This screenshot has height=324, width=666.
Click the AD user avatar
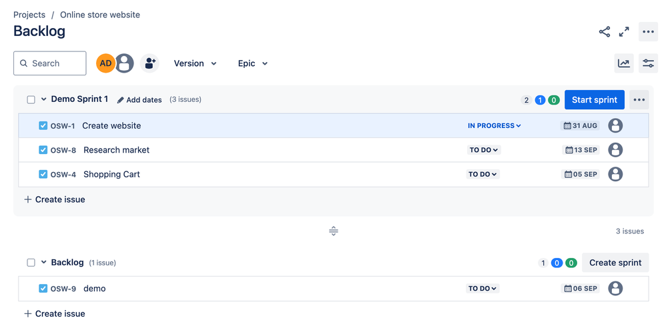(105, 63)
